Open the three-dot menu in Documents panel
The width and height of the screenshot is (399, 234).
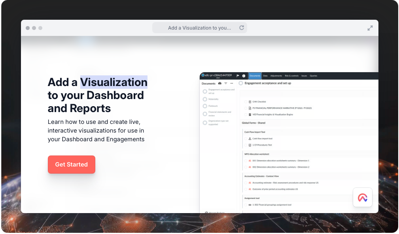pos(232,83)
